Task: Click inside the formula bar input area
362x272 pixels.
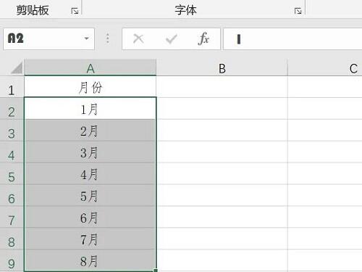Action: point(292,39)
